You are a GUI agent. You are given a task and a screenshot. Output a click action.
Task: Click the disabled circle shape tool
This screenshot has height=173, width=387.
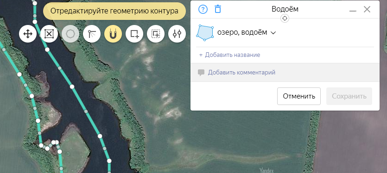point(70,34)
